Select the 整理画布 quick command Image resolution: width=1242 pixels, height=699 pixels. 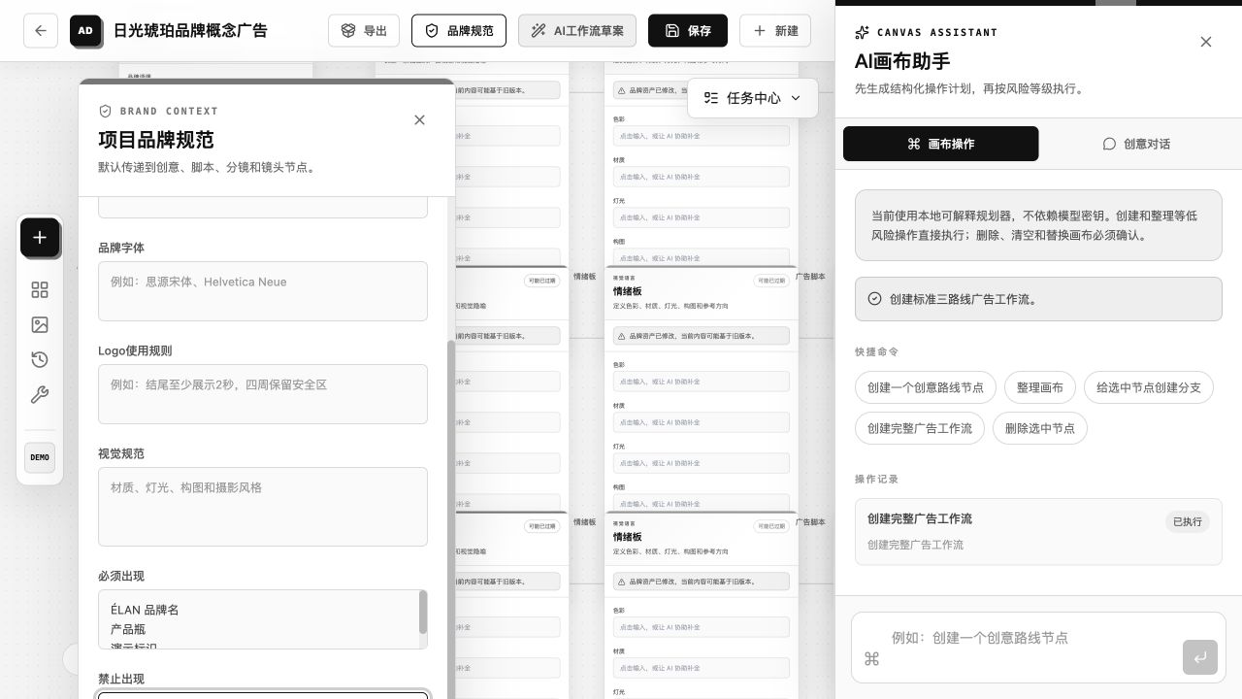pos(1040,387)
